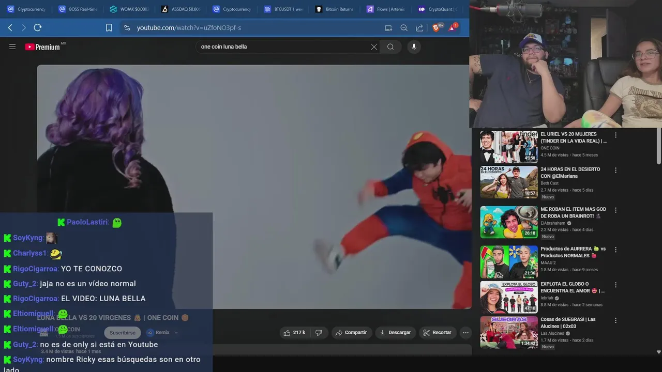Open 'EL URIEL VS 20 MUJERES' title text

tap(574, 137)
